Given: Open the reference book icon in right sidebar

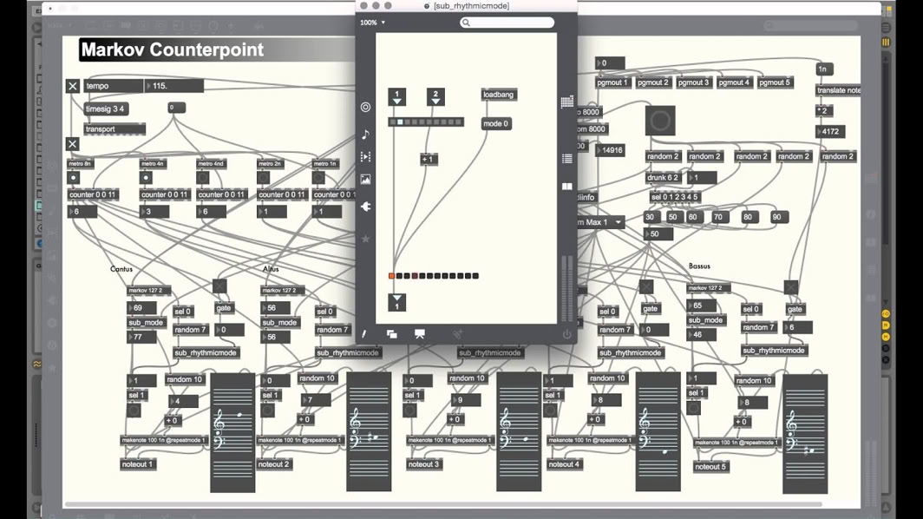Looking at the screenshot, I should 567,186.
